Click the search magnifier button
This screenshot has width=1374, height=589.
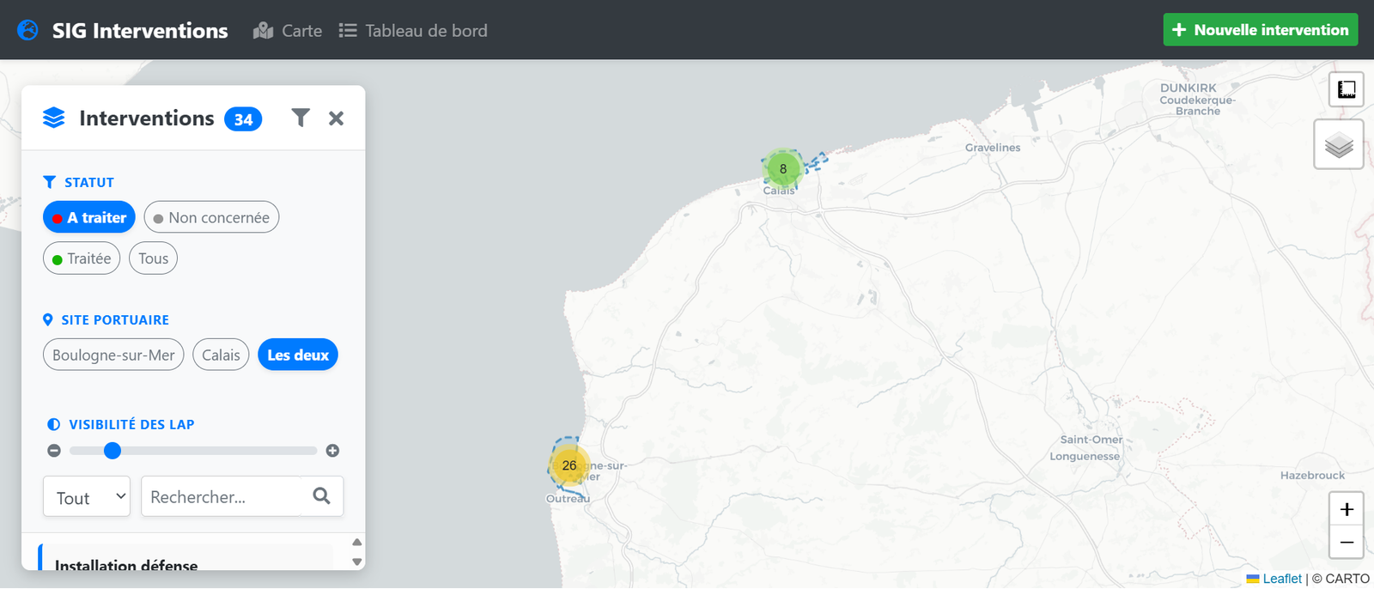322,496
